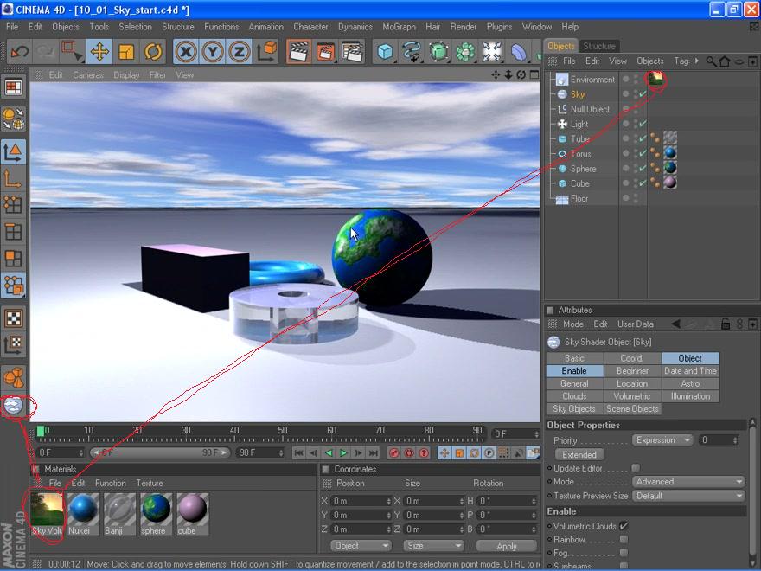Open the Render menu
The width and height of the screenshot is (761, 571).
tap(463, 27)
